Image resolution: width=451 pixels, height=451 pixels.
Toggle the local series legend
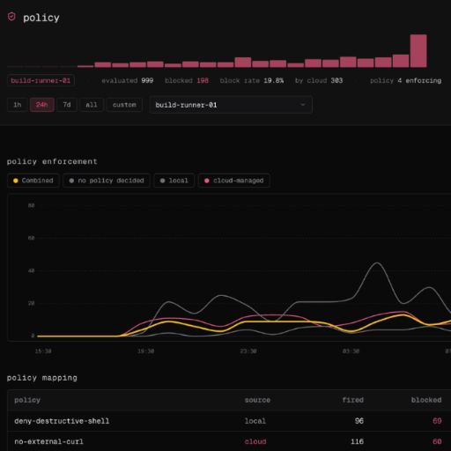click(174, 181)
